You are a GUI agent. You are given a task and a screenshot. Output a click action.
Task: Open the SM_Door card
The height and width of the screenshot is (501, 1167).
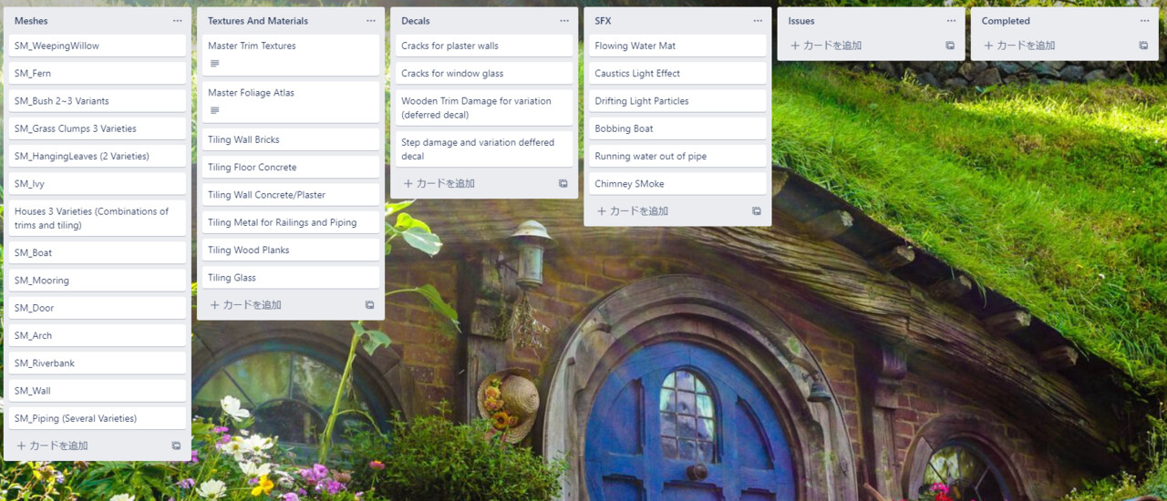tap(98, 308)
